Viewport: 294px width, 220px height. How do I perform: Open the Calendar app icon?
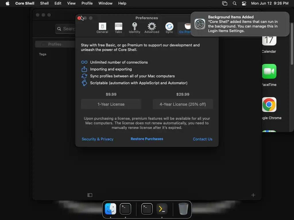click(x=269, y=40)
